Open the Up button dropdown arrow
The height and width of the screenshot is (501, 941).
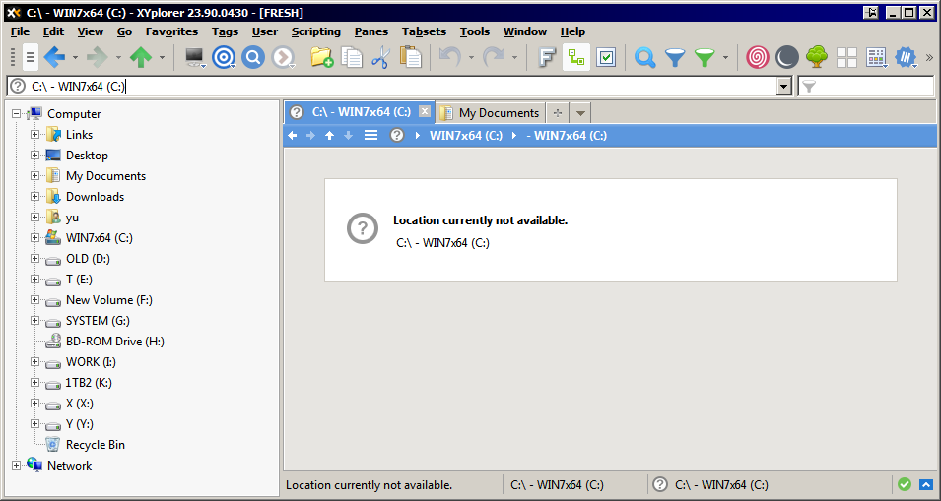pyautogui.click(x=162, y=57)
